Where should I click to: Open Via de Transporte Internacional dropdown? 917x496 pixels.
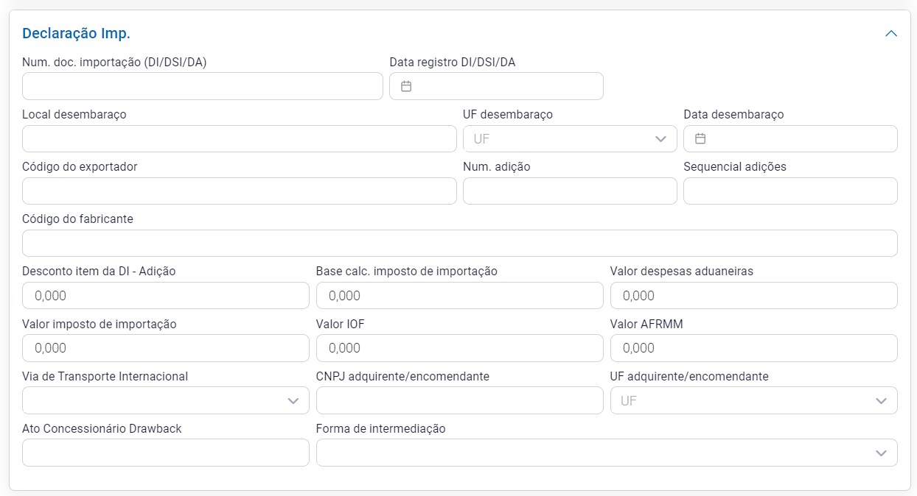(165, 400)
